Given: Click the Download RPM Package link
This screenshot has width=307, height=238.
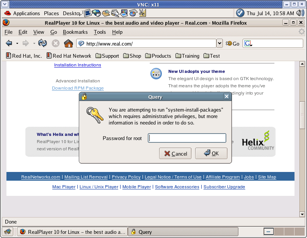Looking at the screenshot, I should 78,88.
